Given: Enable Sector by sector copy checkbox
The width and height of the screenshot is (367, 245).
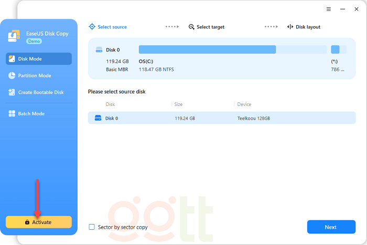Looking at the screenshot, I should (92, 227).
